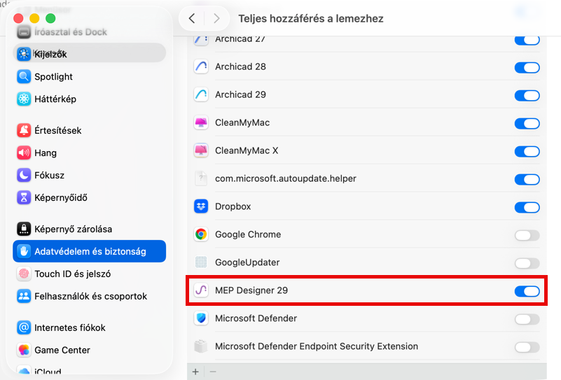Click the yellow minimize window button
The height and width of the screenshot is (380, 561).
(34, 18)
